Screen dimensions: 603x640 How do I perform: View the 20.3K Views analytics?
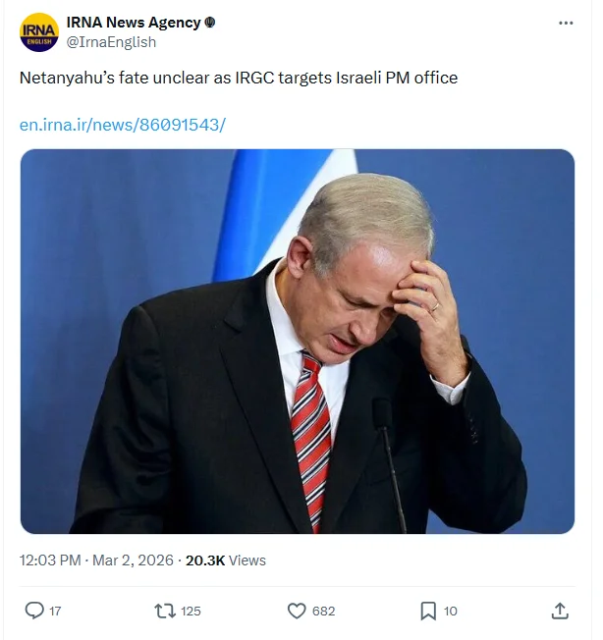226,560
